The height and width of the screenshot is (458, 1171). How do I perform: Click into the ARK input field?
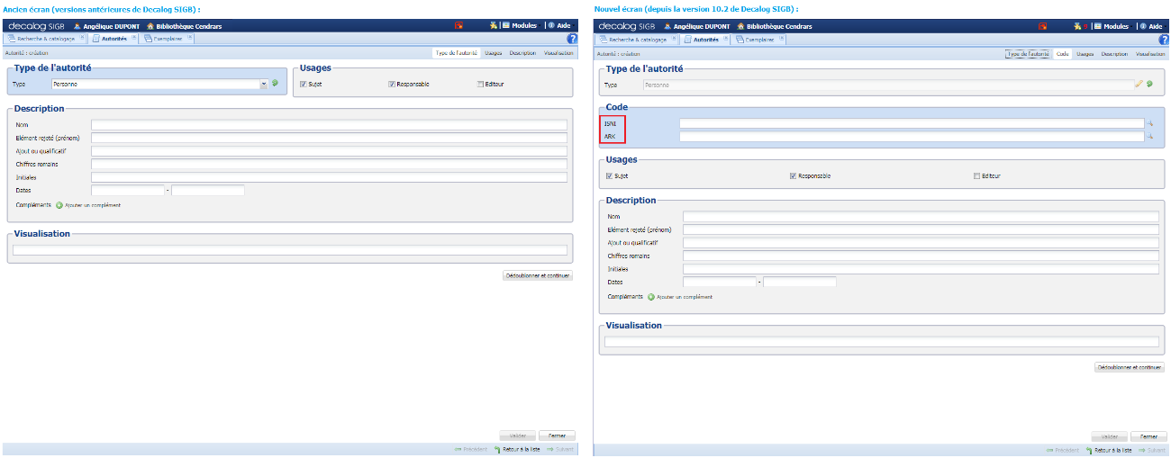click(912, 137)
